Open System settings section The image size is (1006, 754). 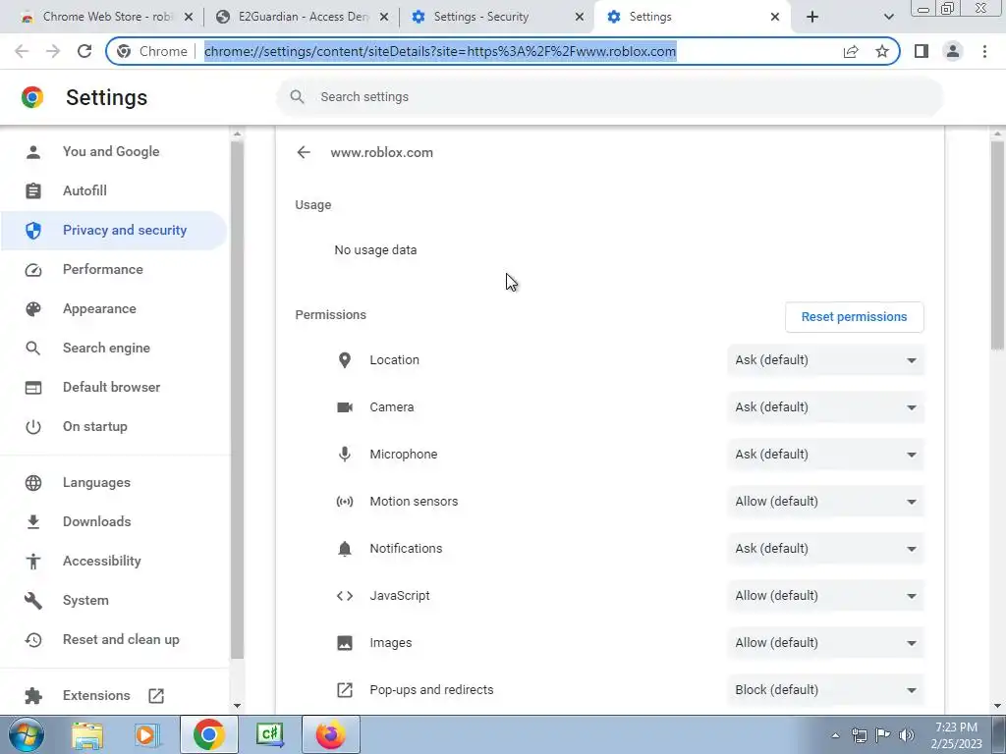point(114,600)
